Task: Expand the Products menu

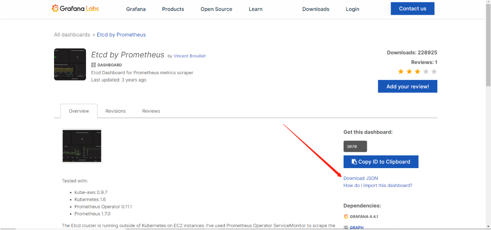Action: tap(173, 9)
